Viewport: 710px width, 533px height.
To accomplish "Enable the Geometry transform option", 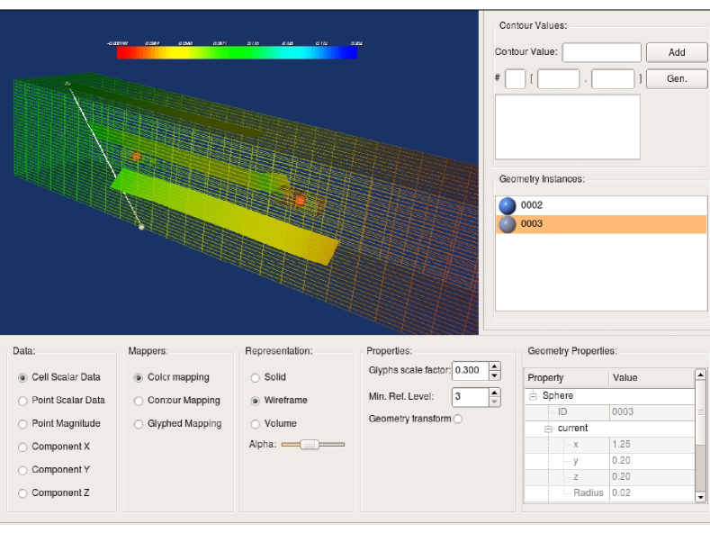I will pos(458,419).
